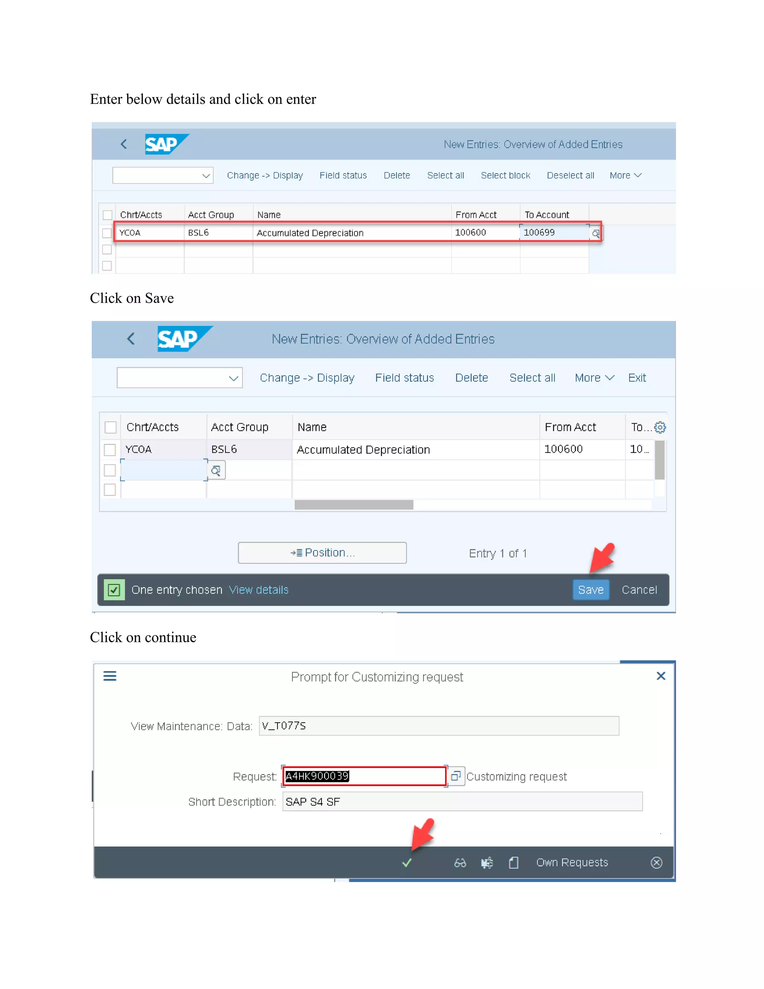This screenshot has height=989, width=764.
Task: Click the back arrow in second SAP header
Action: [131, 339]
